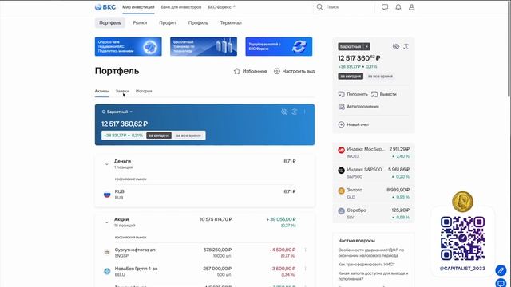Viewport: 511px width, 287px height.
Task: Select за сегодня in sidebar panel
Action: (351, 77)
